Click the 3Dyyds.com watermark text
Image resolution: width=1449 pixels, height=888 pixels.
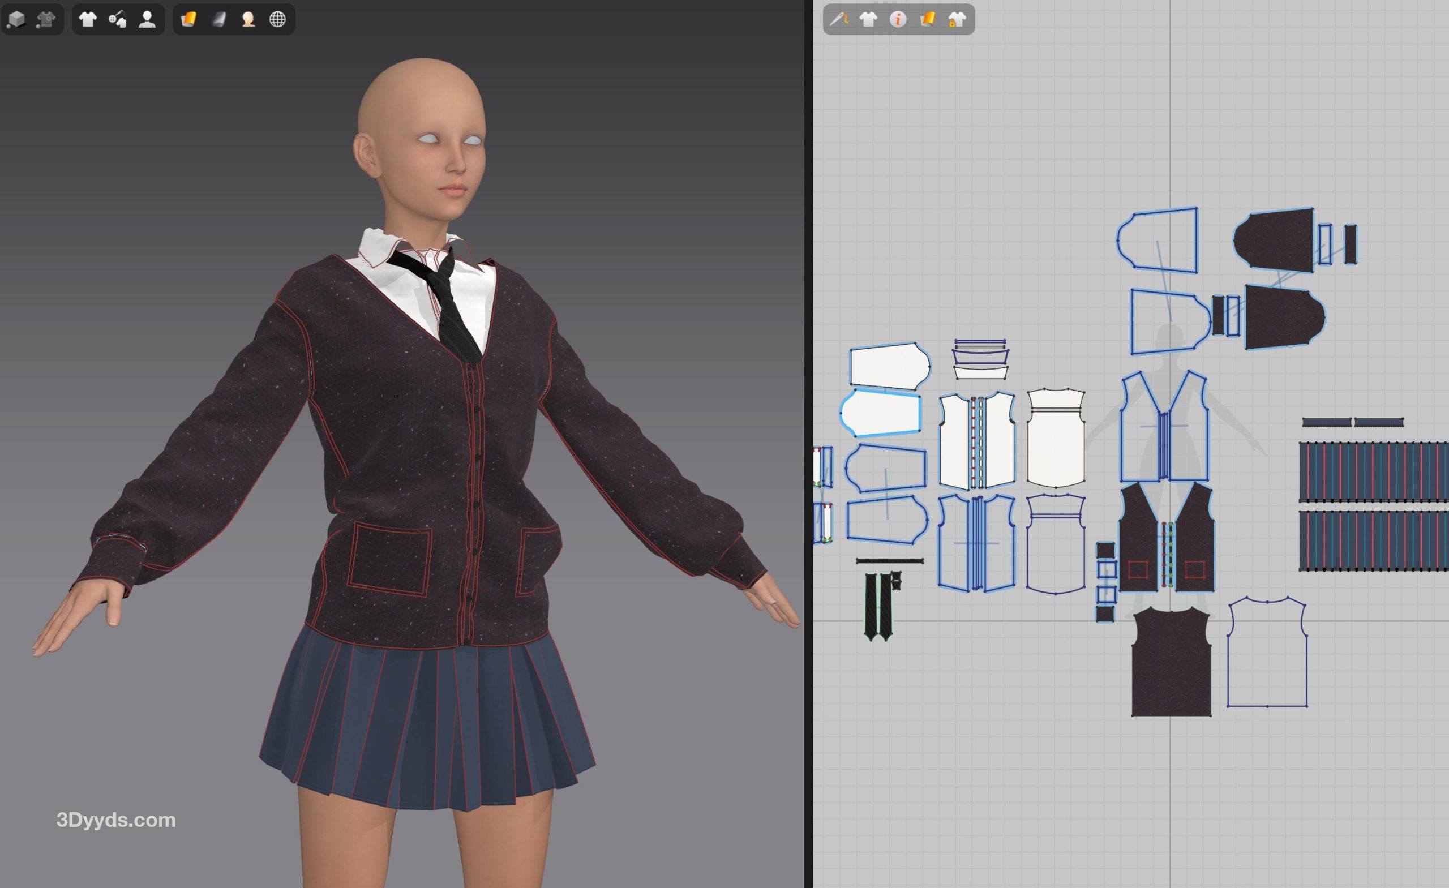[x=116, y=820]
